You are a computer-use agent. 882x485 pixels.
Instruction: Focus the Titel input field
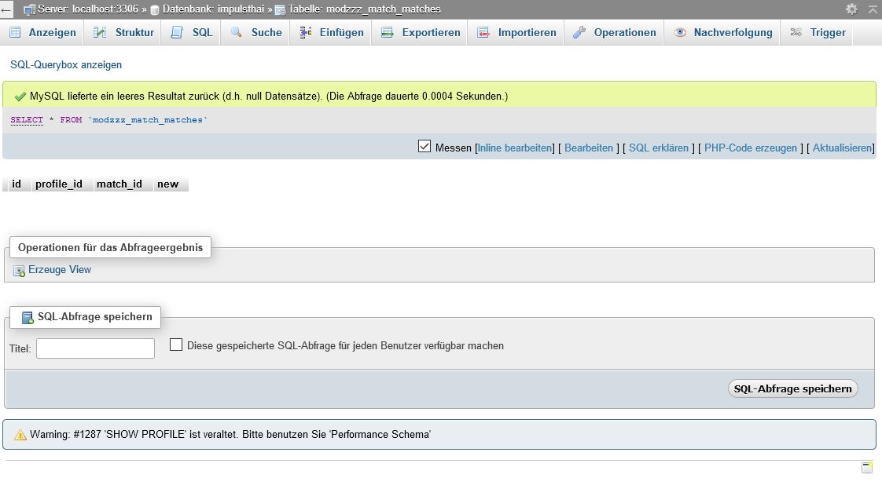tap(95, 348)
